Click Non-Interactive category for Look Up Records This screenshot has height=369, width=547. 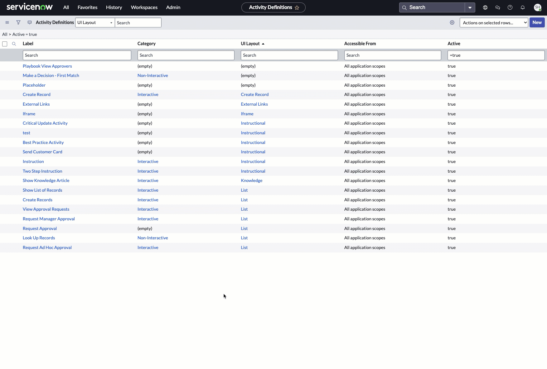click(153, 238)
